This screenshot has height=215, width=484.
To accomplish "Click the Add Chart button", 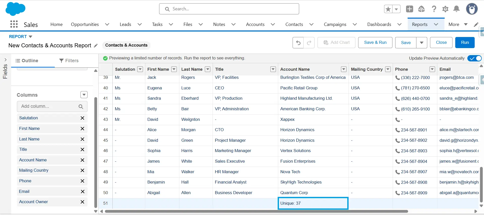I will point(336,43).
